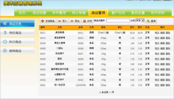Click the dotted circle icon for 拆分商品
This screenshot has width=174, height=99.
click(x=5, y=42)
